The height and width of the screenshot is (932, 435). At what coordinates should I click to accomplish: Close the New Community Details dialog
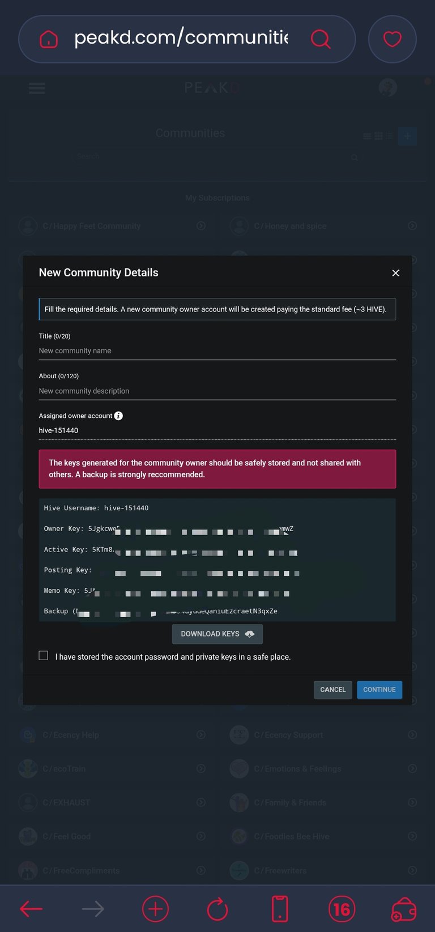pos(396,273)
